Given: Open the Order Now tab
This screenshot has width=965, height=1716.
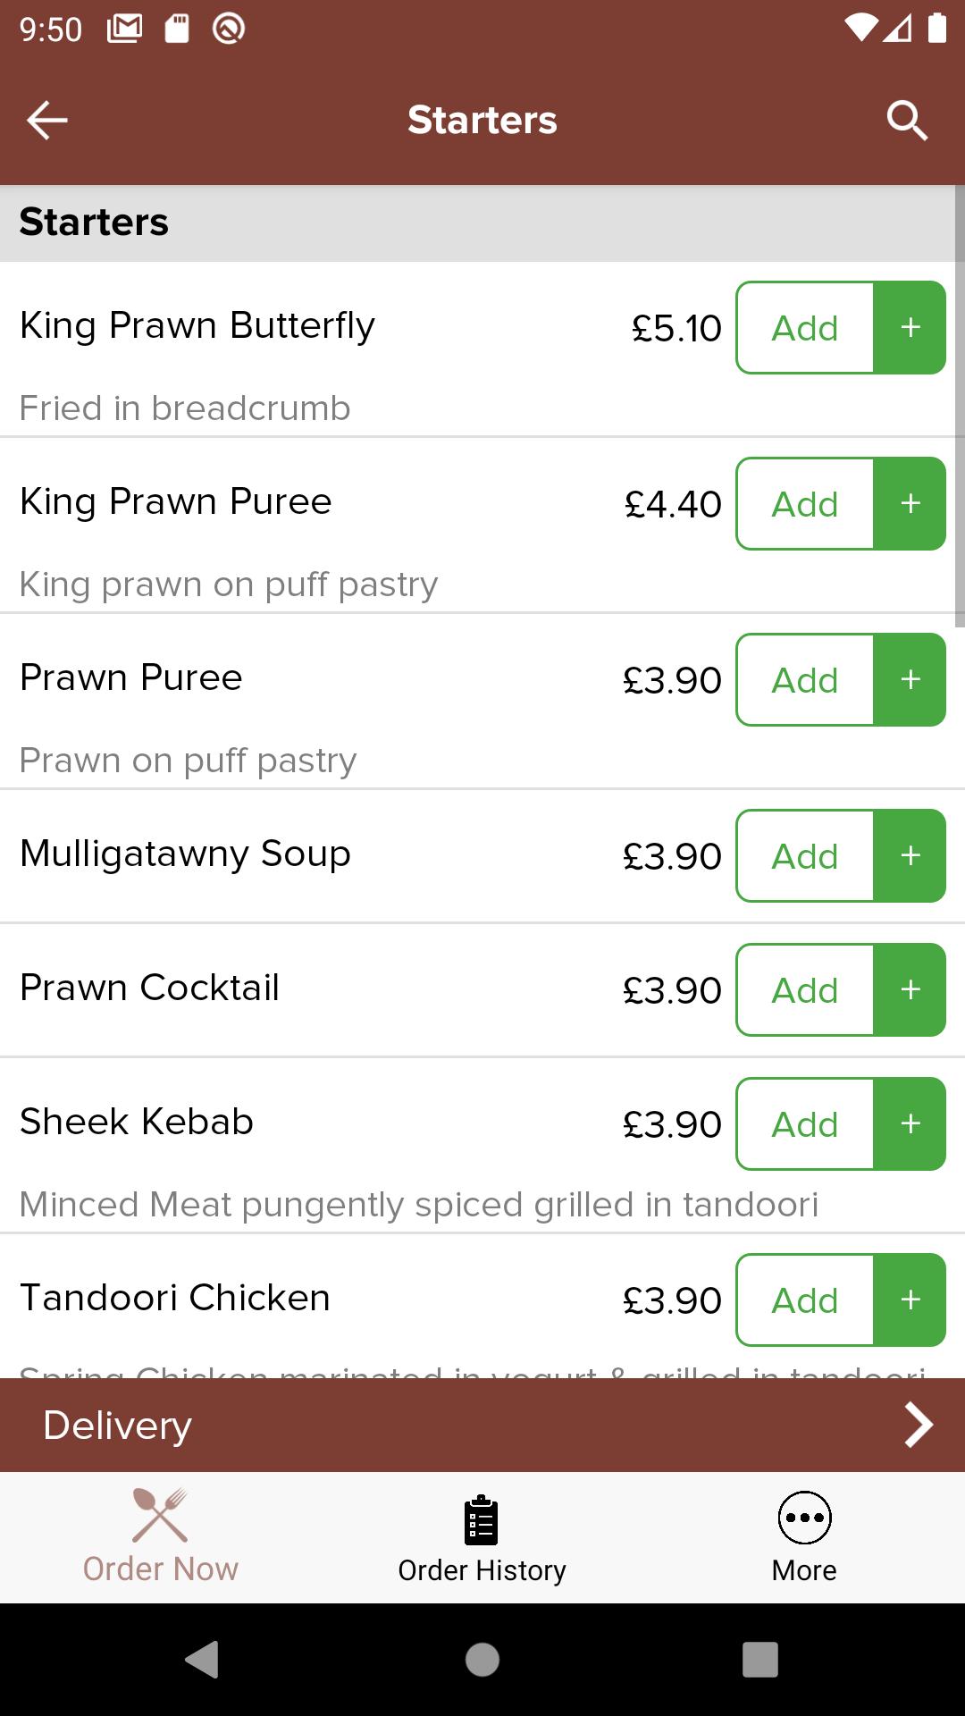Looking at the screenshot, I should [161, 1536].
